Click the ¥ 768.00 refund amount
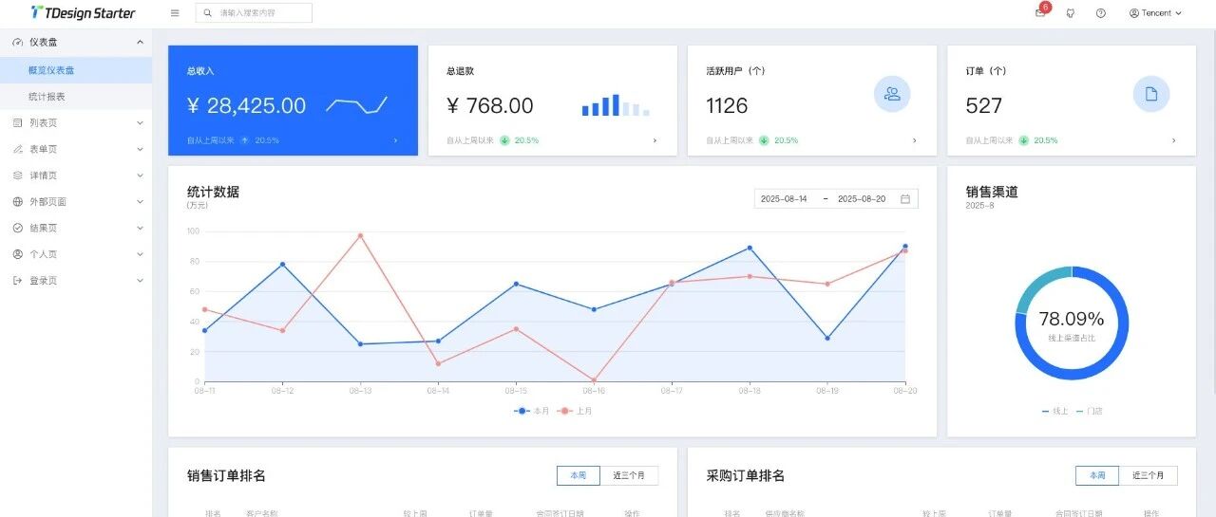Screen dimensions: 1216x517 [490, 105]
